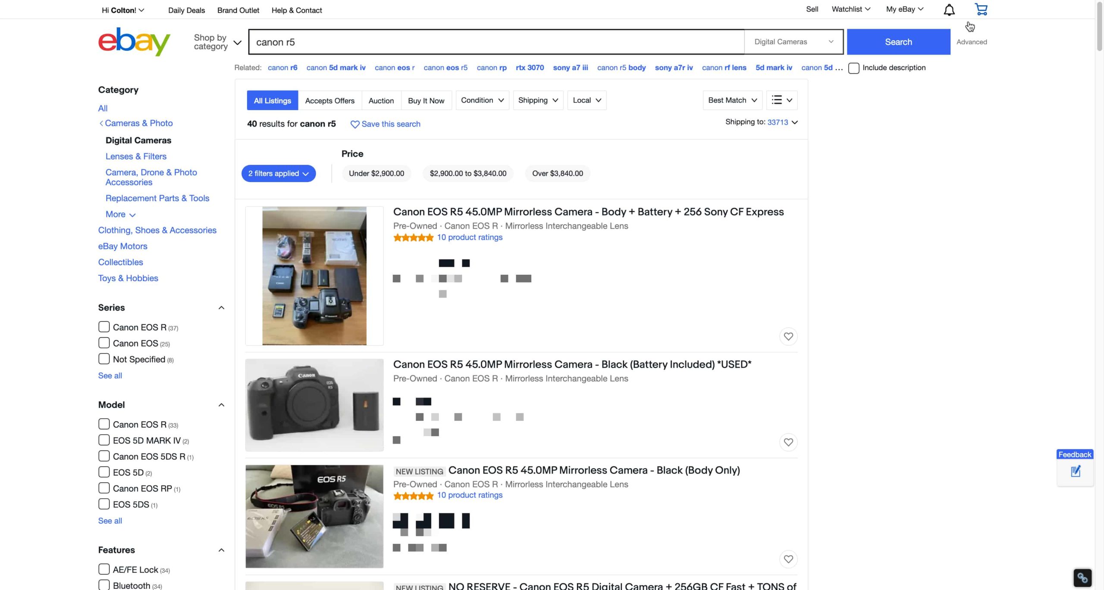
Task: Click the Feedback note icon
Action: tap(1076, 471)
